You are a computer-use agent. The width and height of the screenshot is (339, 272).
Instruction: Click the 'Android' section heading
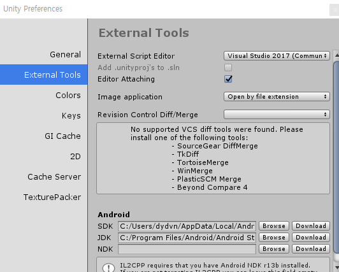click(x=113, y=215)
